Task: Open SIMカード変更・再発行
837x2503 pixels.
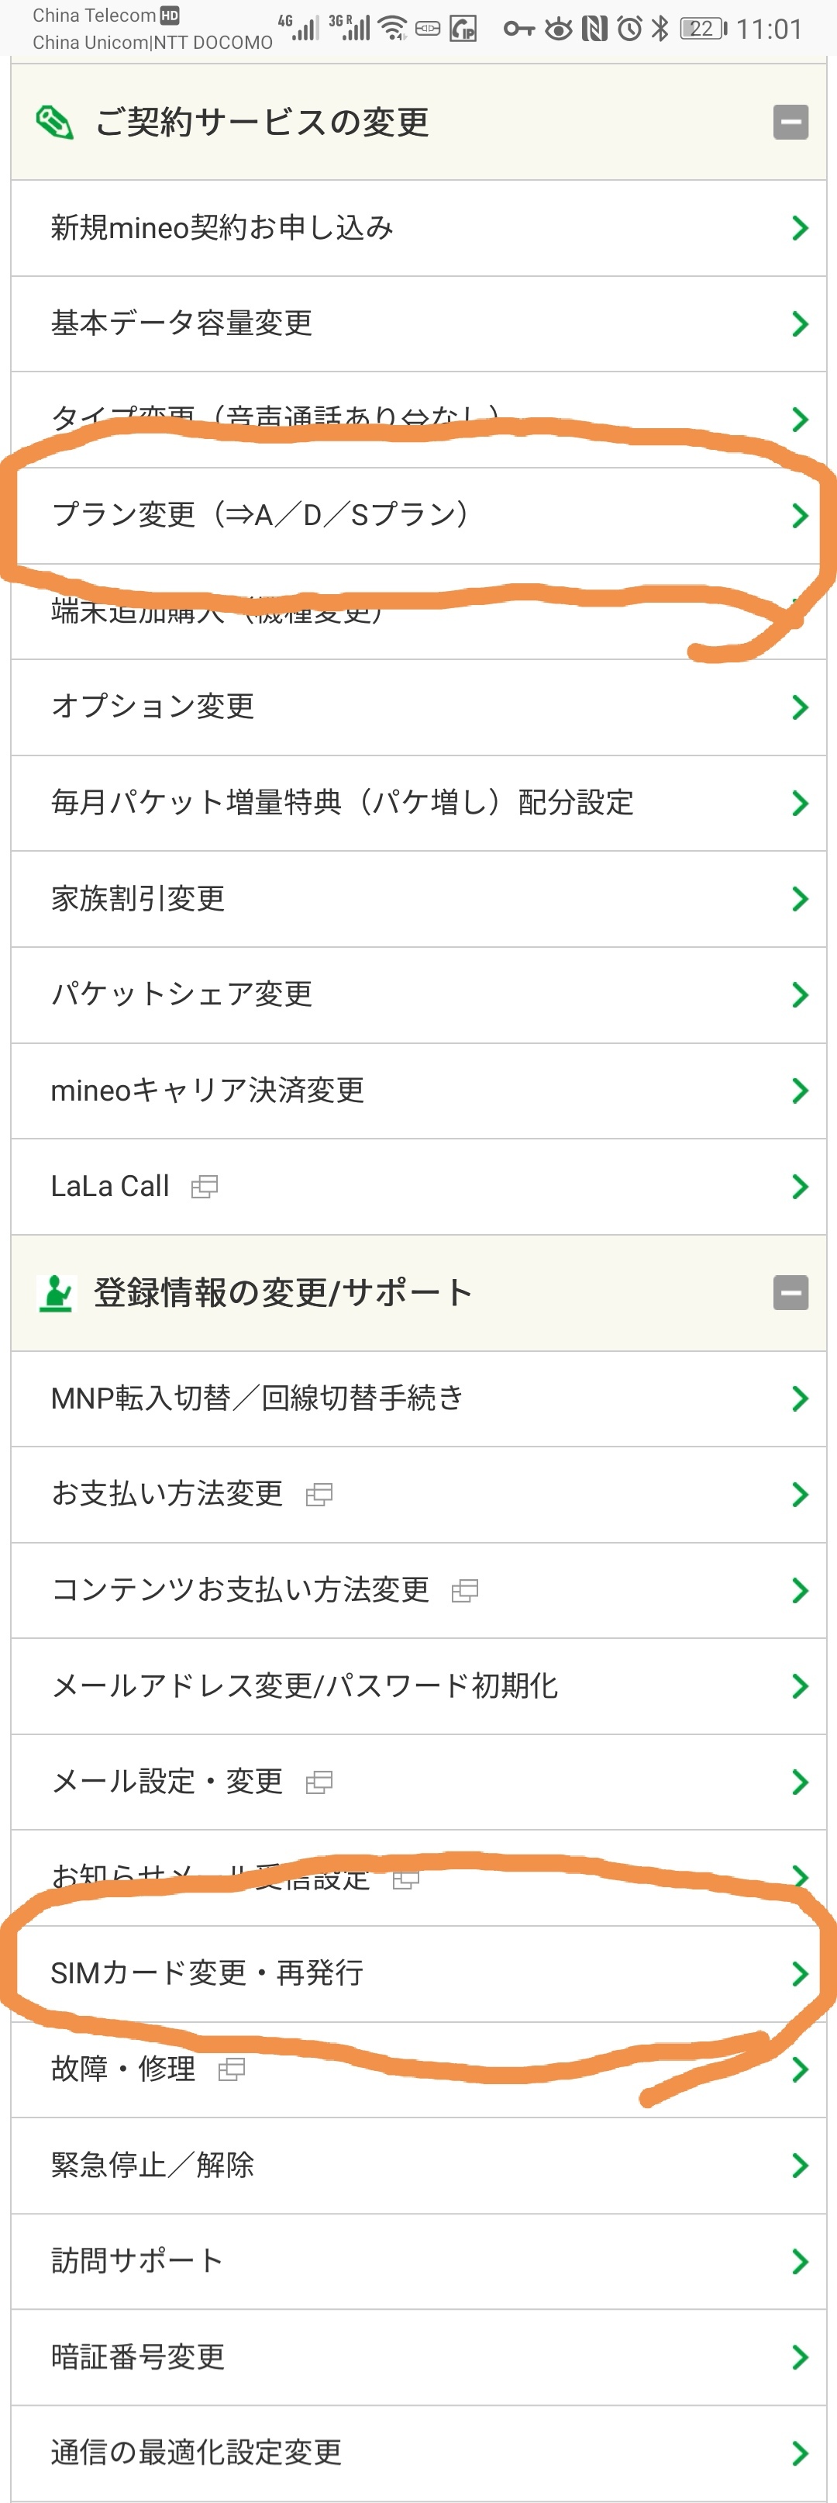Action: point(207,1973)
